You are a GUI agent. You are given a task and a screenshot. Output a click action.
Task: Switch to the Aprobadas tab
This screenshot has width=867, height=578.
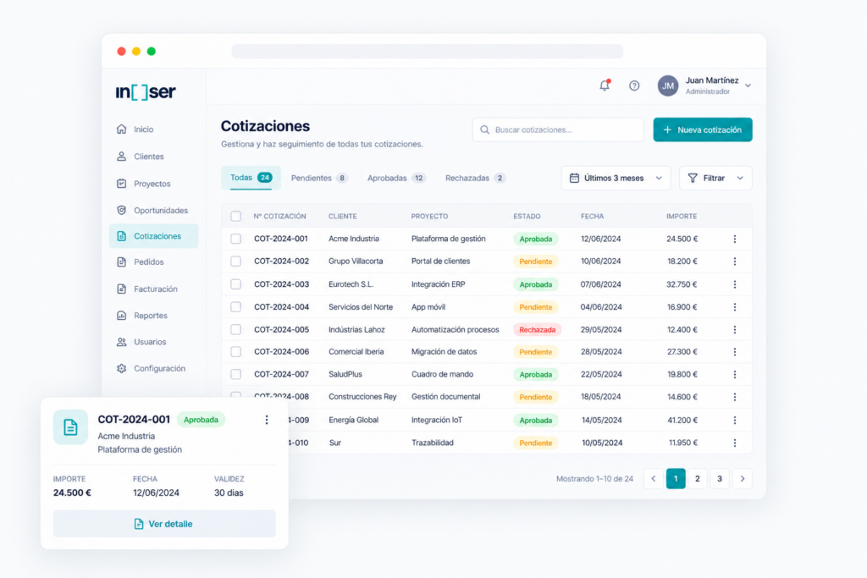[396, 178]
